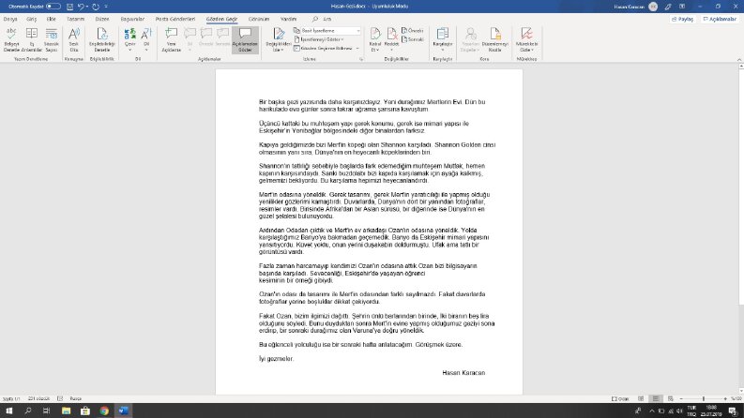Click proofing status icon in status bar
The image size is (744, 418).
point(60,398)
